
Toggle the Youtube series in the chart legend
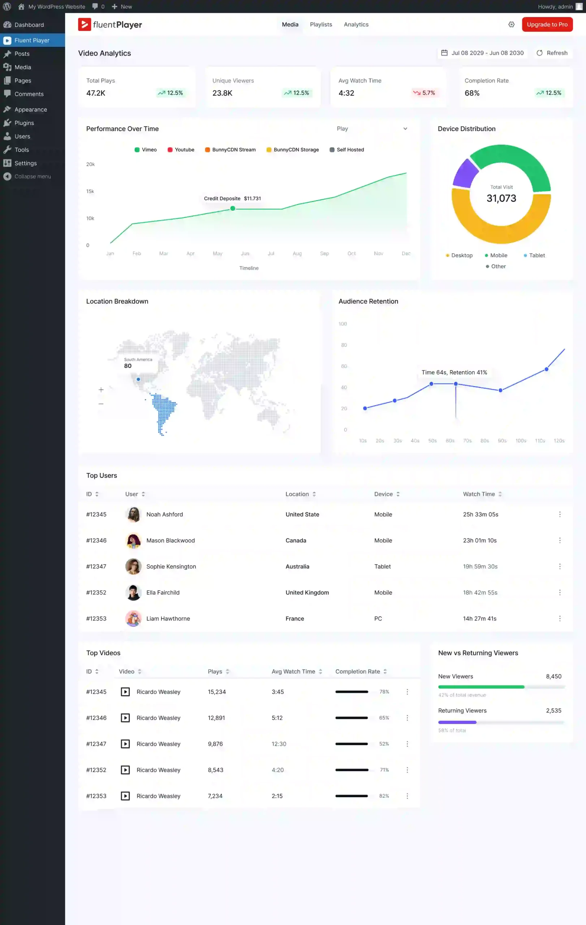click(181, 150)
